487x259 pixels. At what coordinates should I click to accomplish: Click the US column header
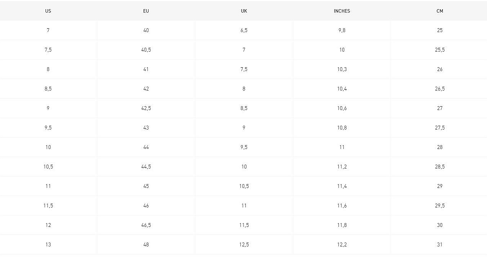click(48, 11)
